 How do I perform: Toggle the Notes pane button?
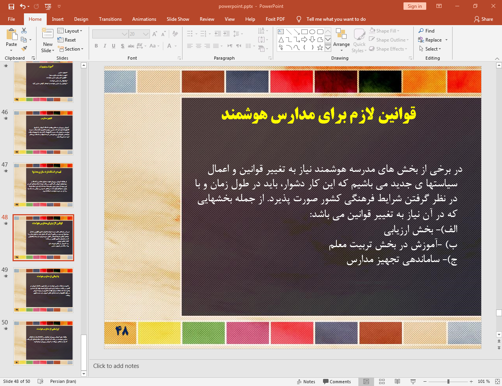[x=306, y=382]
